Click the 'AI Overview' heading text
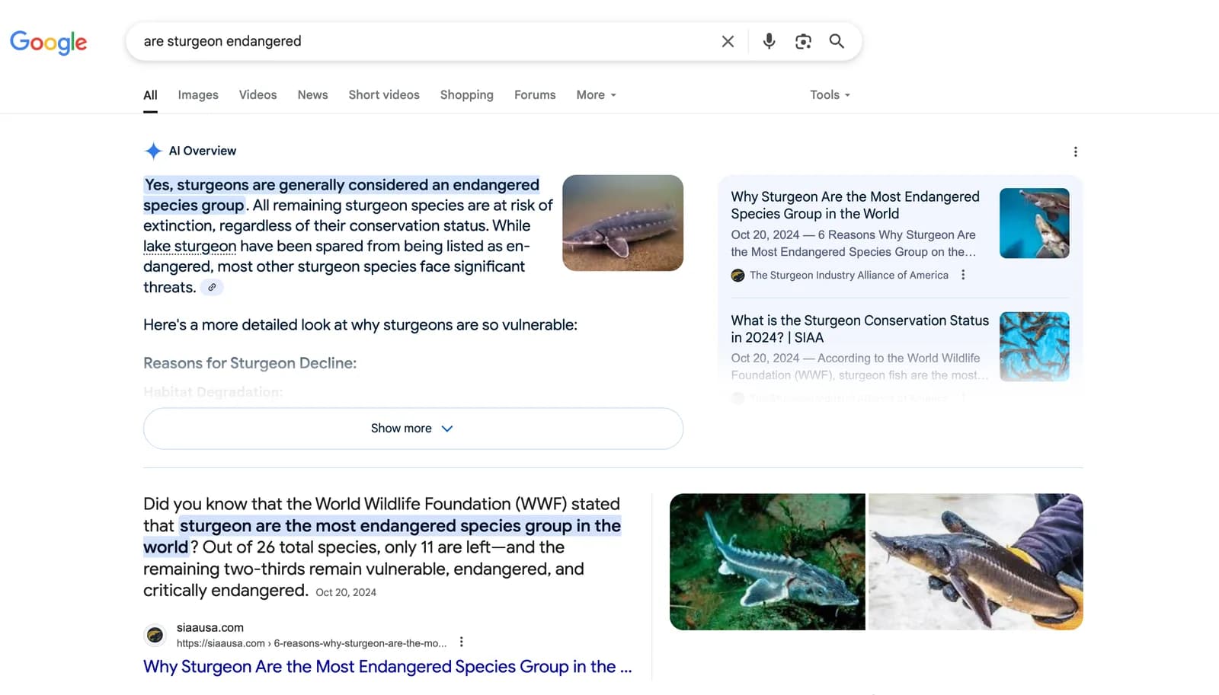This screenshot has width=1219, height=695. click(x=202, y=151)
